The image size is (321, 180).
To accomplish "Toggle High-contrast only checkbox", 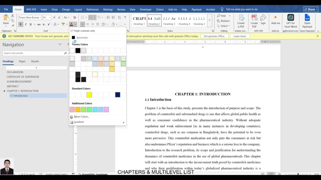I will (x=72, y=31).
